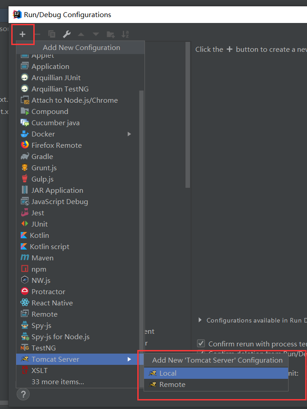Click the copy configuration icon
The height and width of the screenshot is (409, 307).
coord(52,34)
